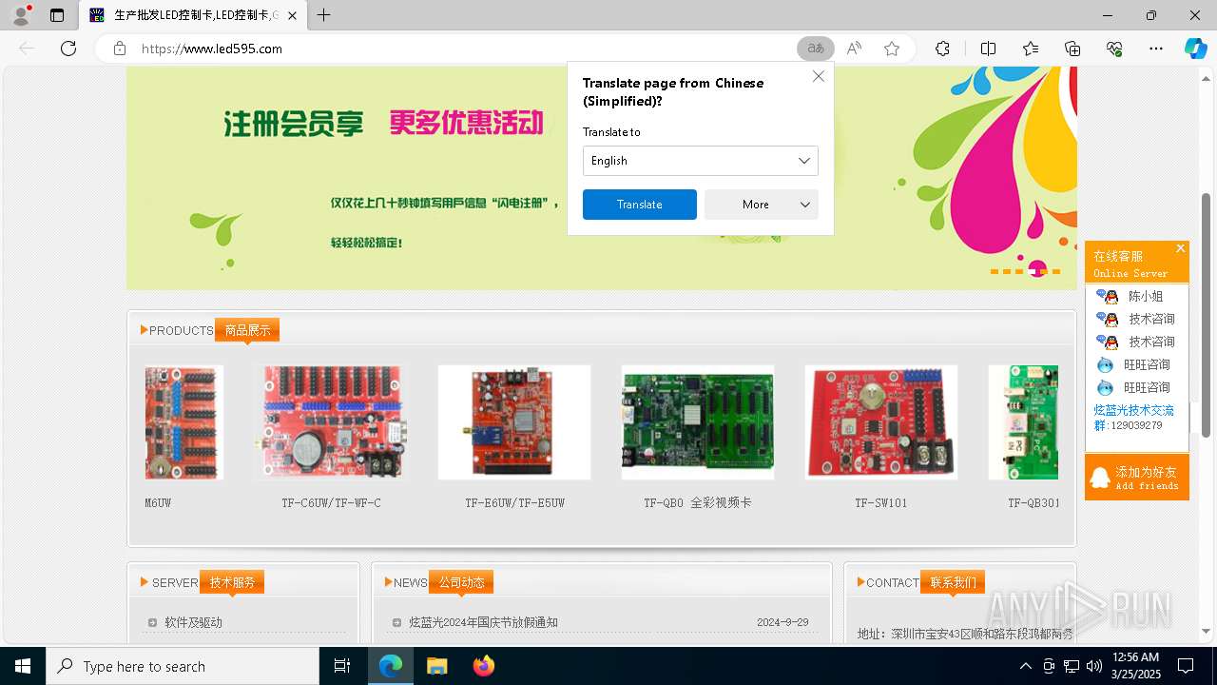
Task: Open Settings and more ellipsis menu
Action: click(1156, 49)
